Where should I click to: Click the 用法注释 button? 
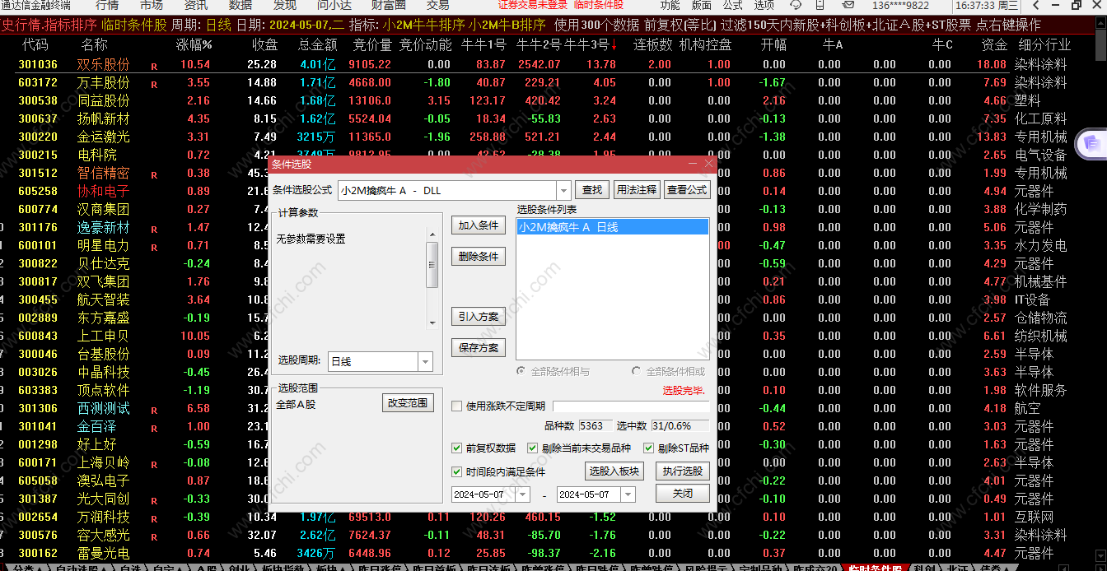(x=637, y=190)
